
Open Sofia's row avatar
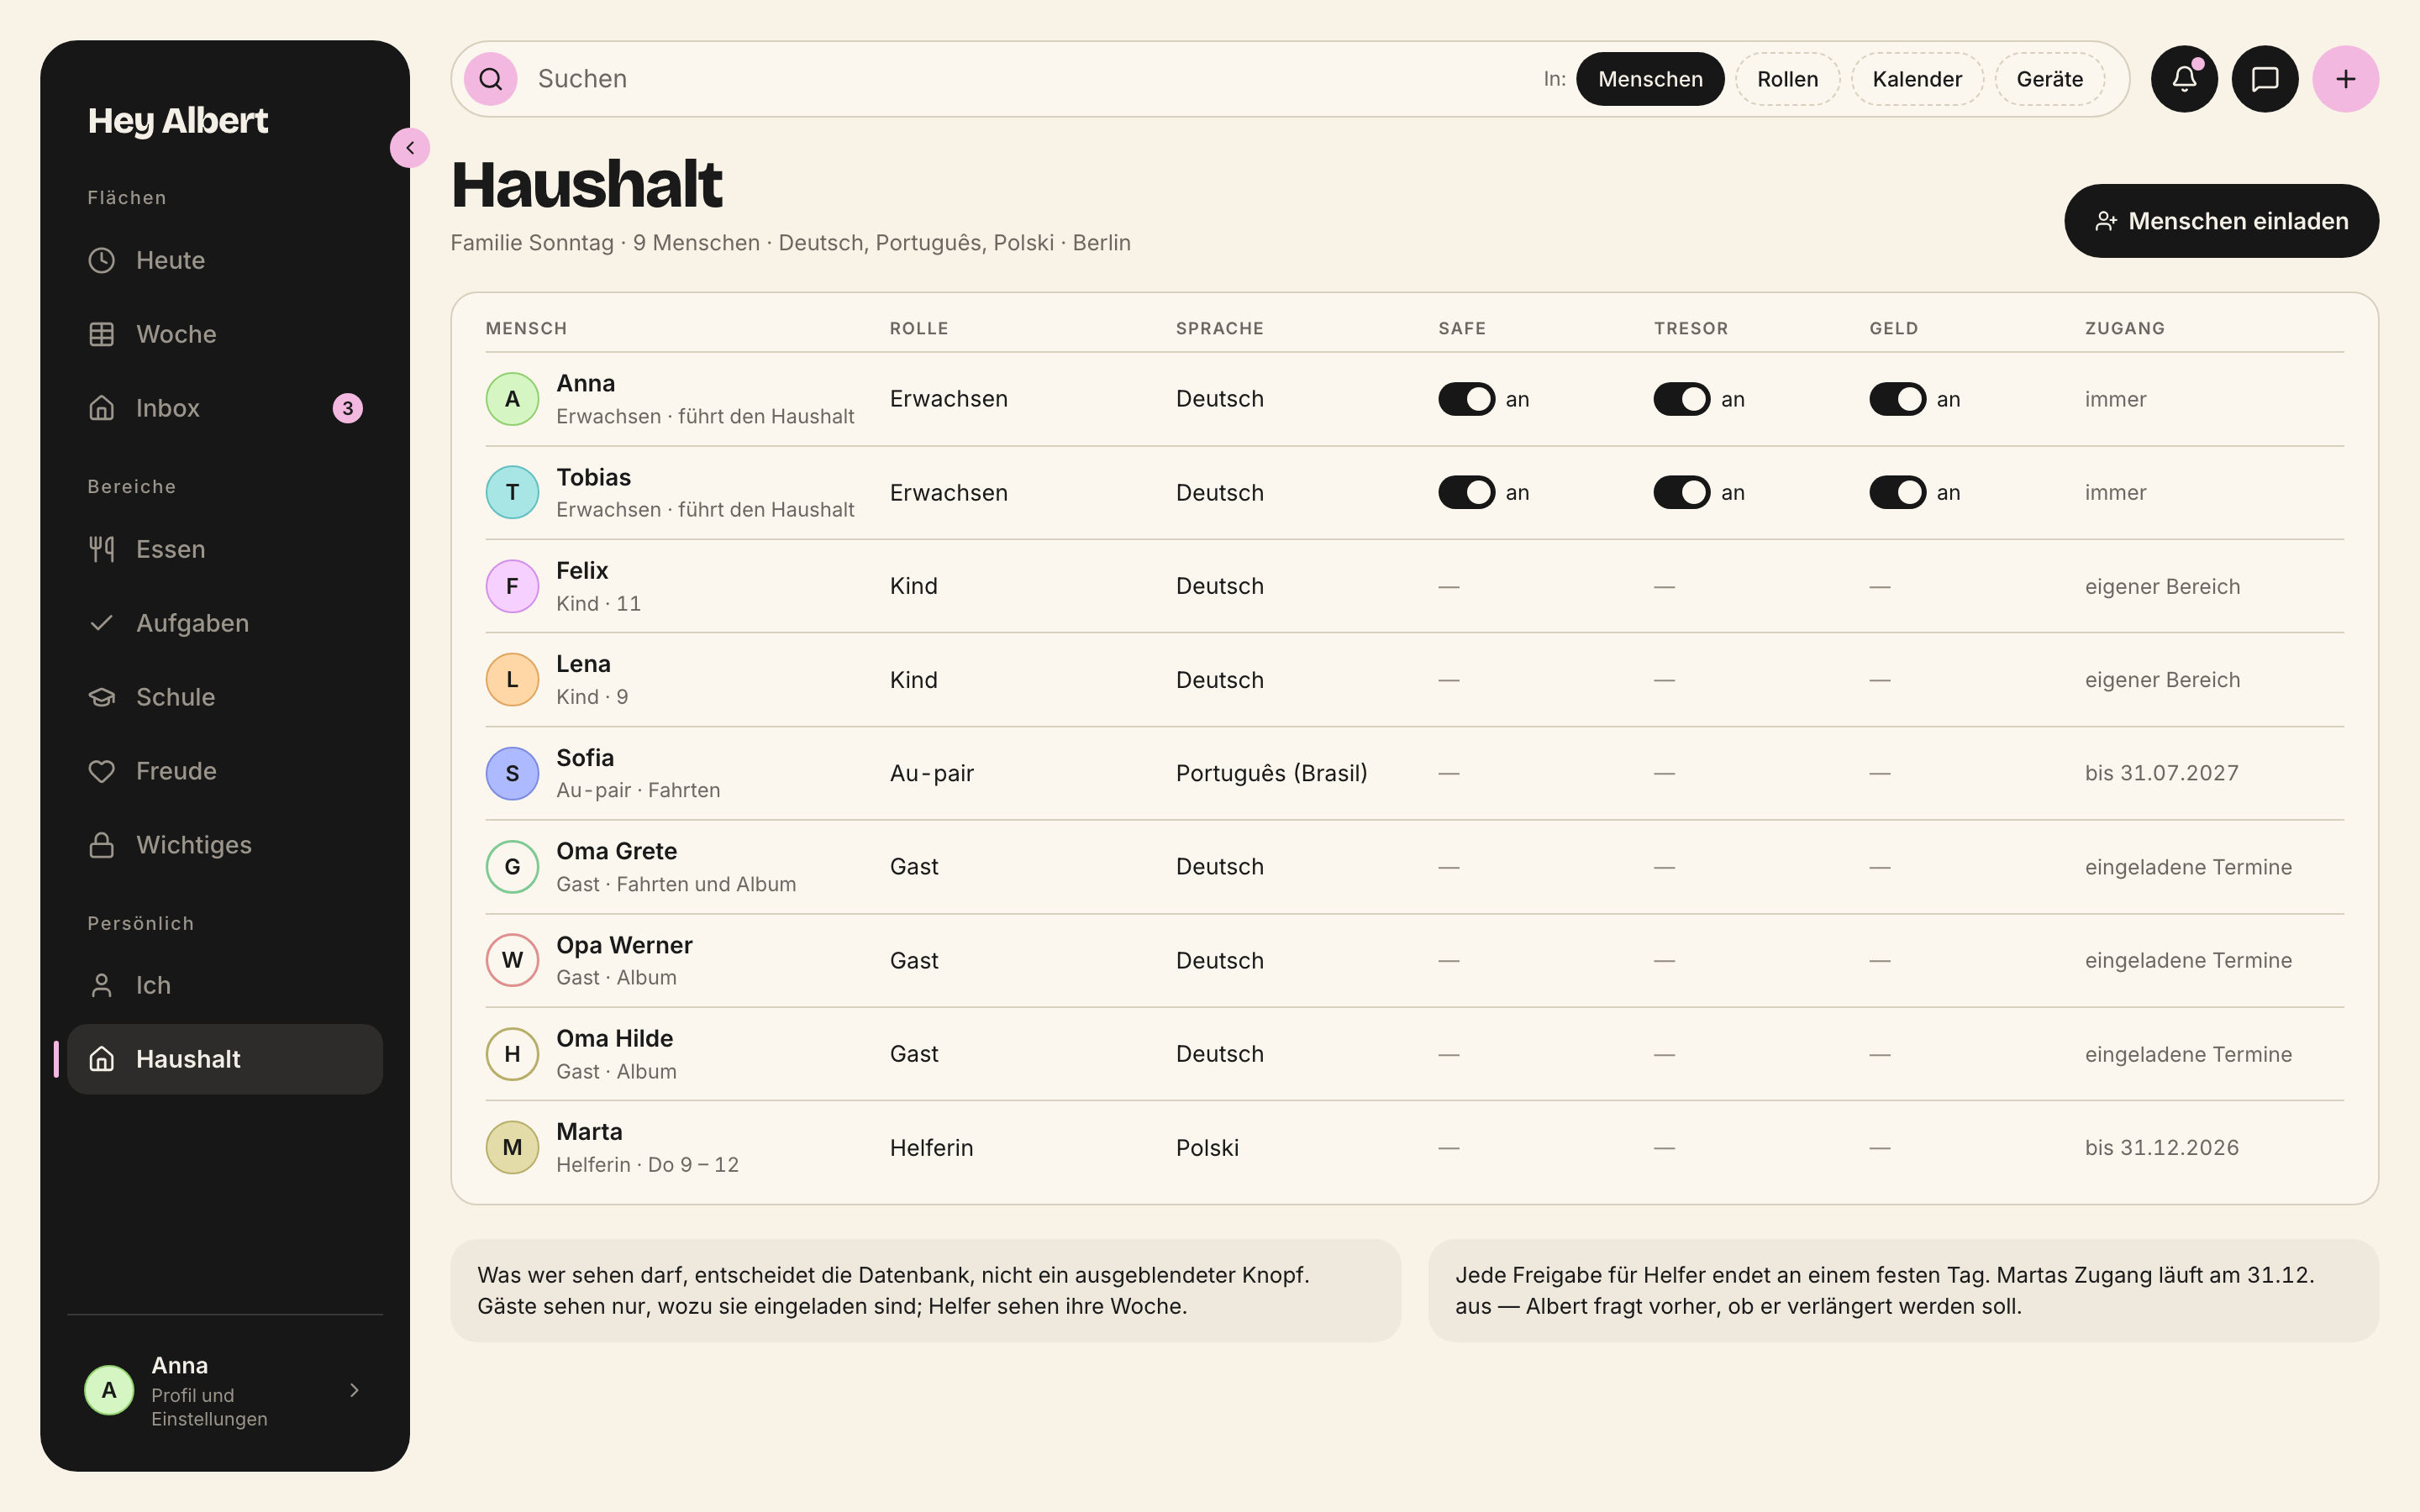[x=512, y=773]
